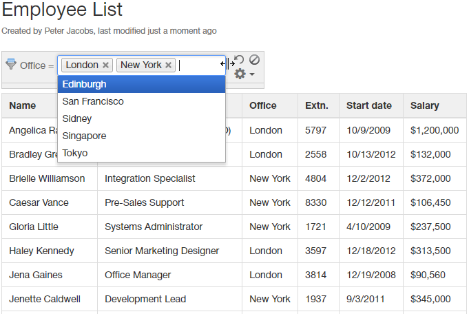Remove the London filter tag
This screenshot has height=314, width=469.
pyautogui.click(x=105, y=65)
